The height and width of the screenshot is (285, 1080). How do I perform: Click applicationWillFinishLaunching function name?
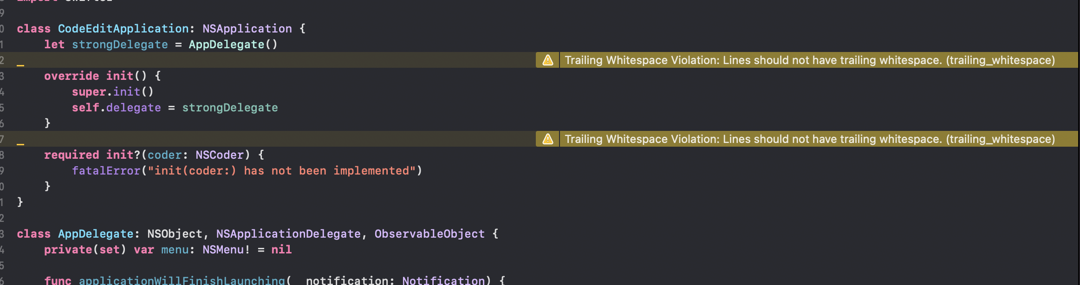pos(182,280)
